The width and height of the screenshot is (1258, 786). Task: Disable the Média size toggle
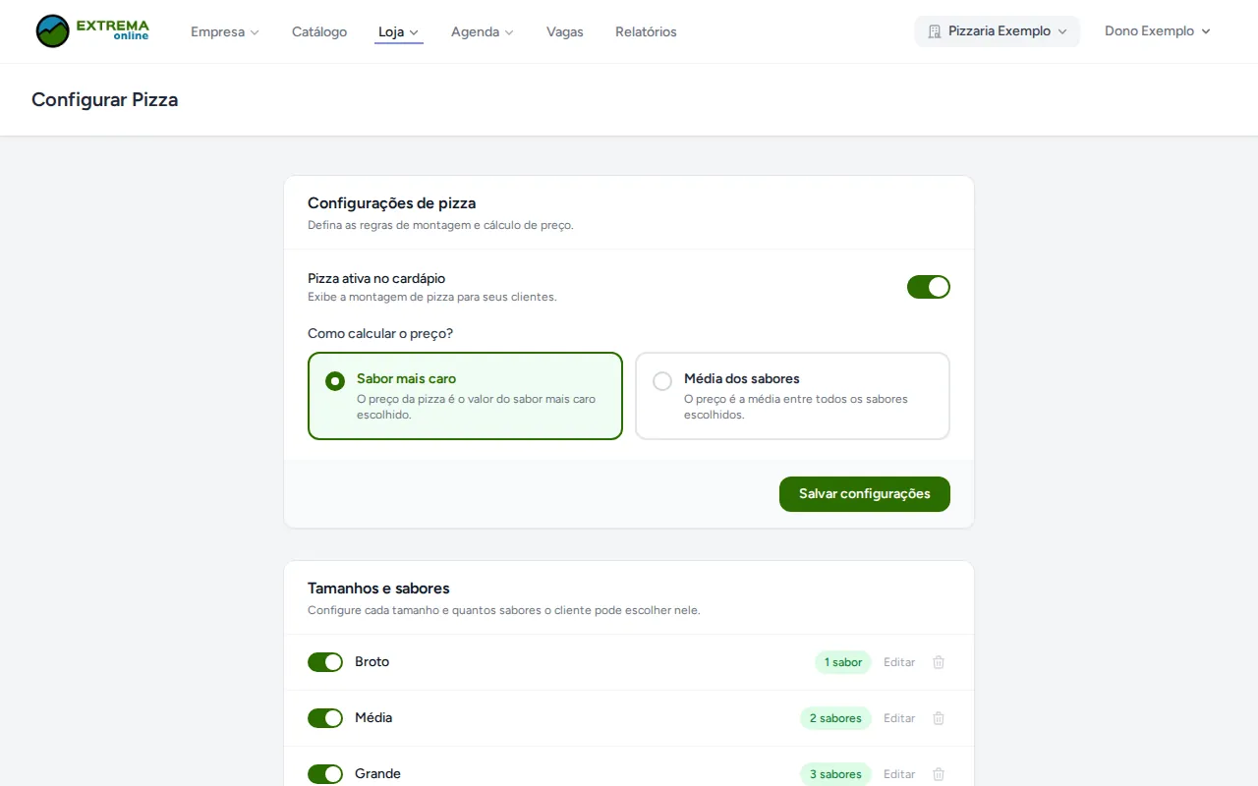pos(325,718)
